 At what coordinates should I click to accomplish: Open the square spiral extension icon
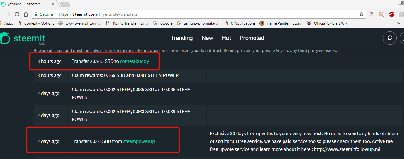(372, 14)
